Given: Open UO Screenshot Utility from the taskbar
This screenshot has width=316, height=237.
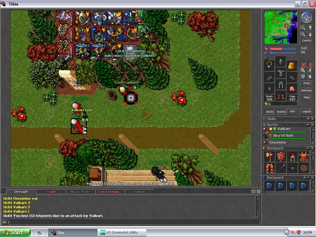Looking at the screenshot, I should pos(122,232).
